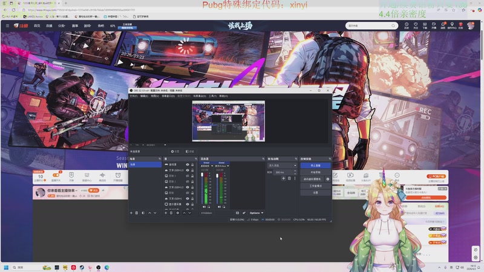The height and width of the screenshot is (272, 484).
Task: Mute mic/aux speaker icon in mixer
Action: [x=219, y=207]
